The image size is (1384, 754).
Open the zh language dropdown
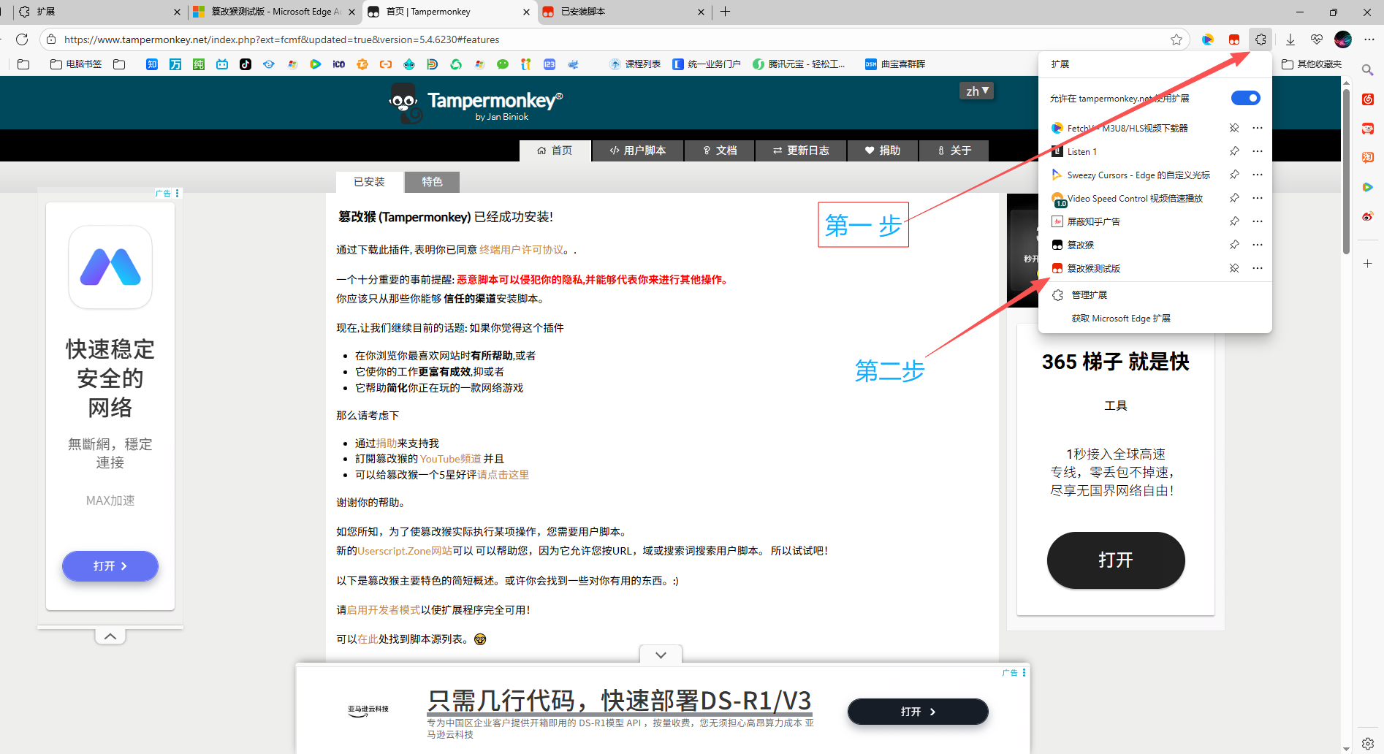tap(976, 90)
